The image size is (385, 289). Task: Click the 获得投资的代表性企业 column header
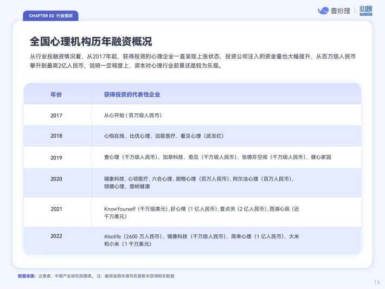(132, 94)
